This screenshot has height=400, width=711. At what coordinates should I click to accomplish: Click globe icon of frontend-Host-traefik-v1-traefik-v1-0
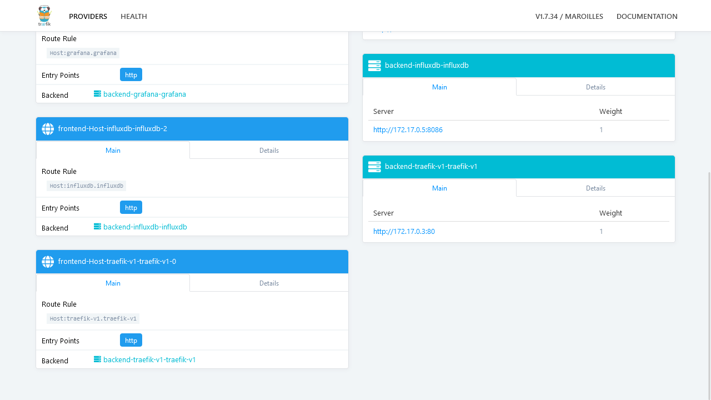48,262
